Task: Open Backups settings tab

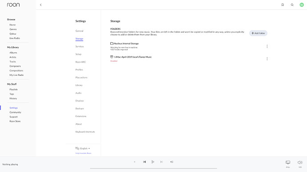Action: (80, 109)
